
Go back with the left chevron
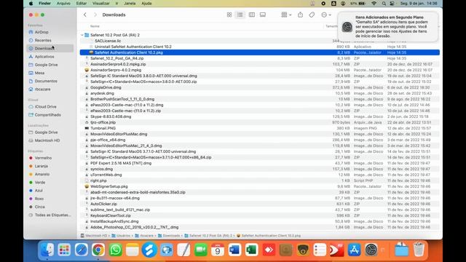click(85, 15)
